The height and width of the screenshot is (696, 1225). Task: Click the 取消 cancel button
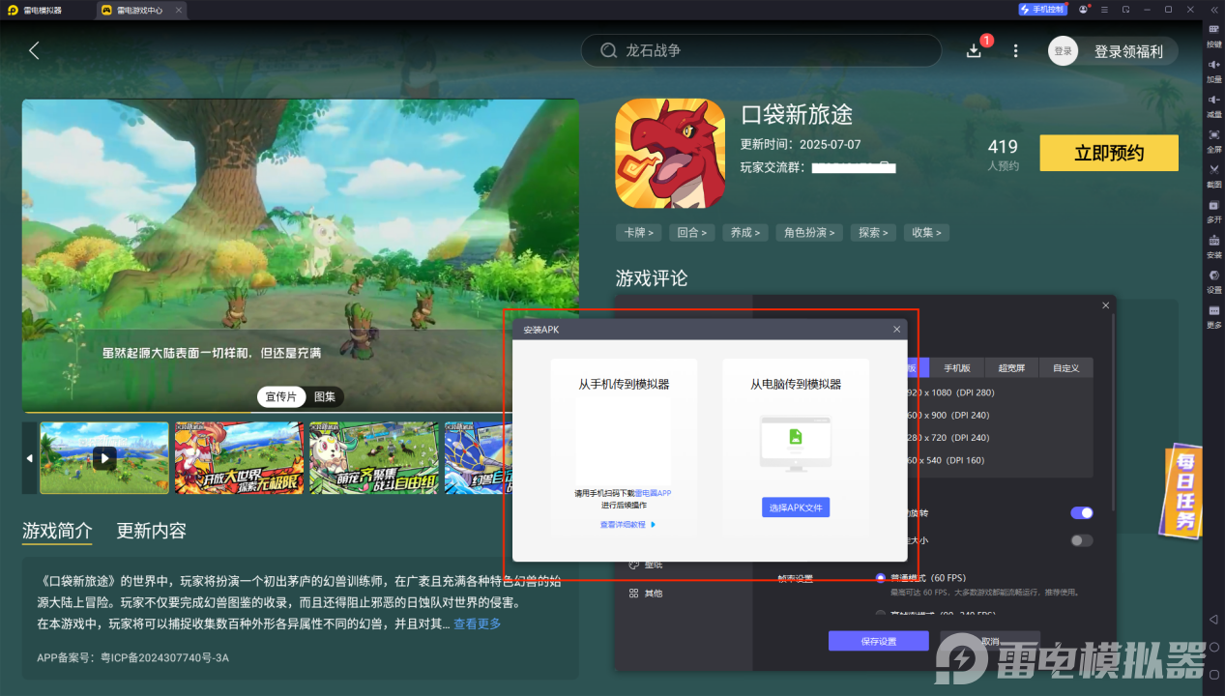[990, 641]
